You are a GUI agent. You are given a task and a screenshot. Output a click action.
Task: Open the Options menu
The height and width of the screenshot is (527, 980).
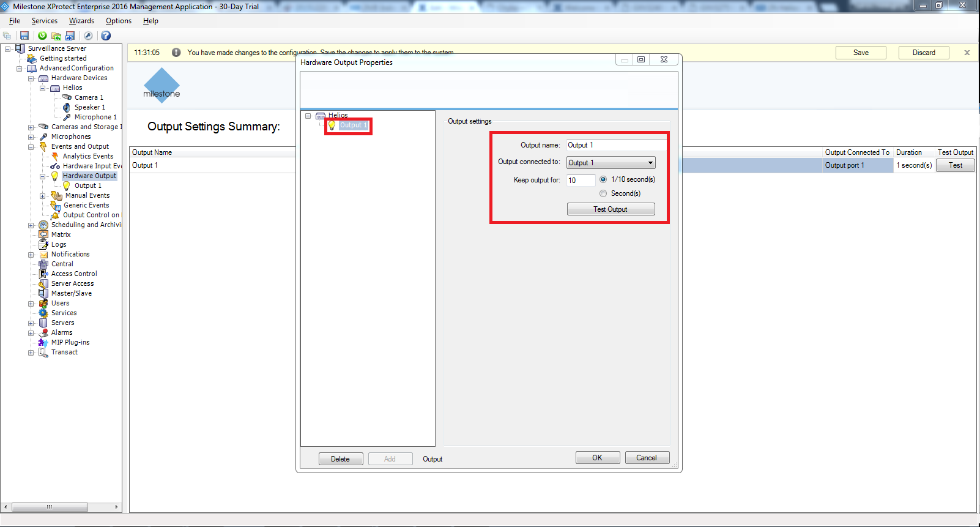[118, 21]
